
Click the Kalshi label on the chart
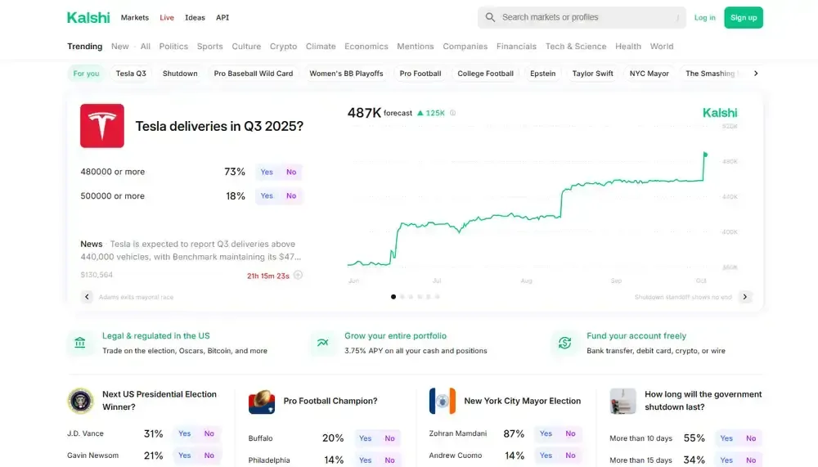tap(720, 113)
